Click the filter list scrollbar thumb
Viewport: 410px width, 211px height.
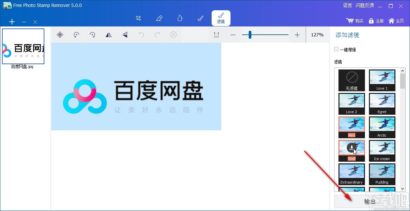402,81
